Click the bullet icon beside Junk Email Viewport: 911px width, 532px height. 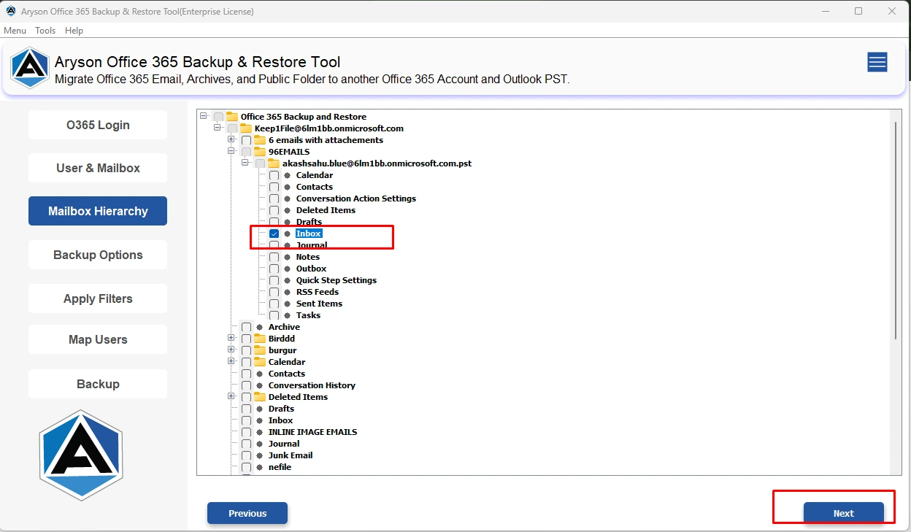tap(259, 455)
